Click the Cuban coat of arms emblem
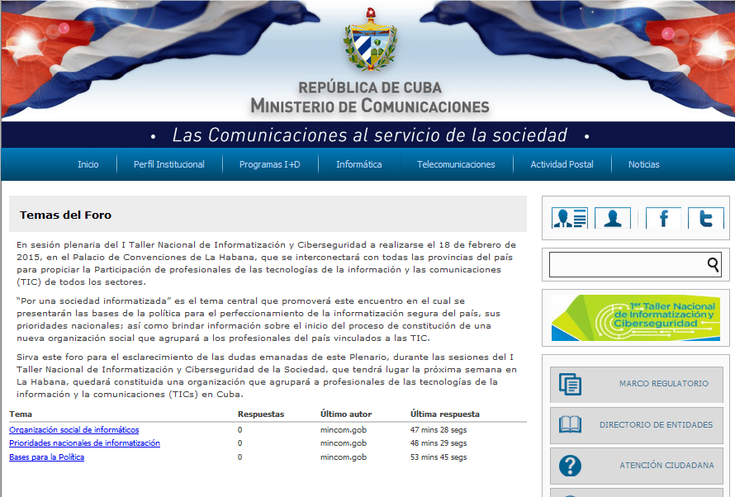735x497 pixels. point(370,40)
